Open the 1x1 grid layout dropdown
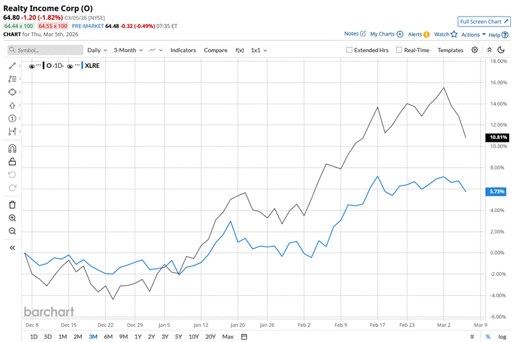The image size is (515, 342). (259, 50)
